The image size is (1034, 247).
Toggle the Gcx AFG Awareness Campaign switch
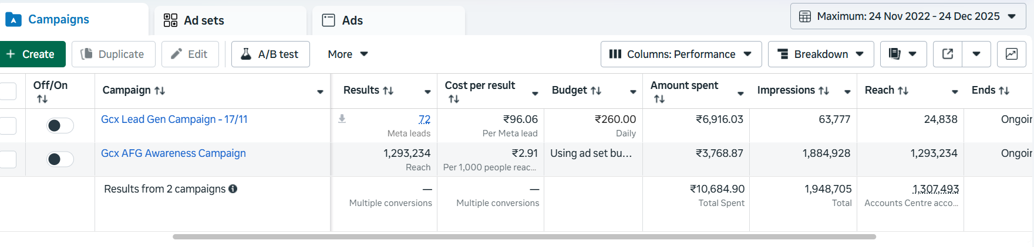(x=60, y=159)
